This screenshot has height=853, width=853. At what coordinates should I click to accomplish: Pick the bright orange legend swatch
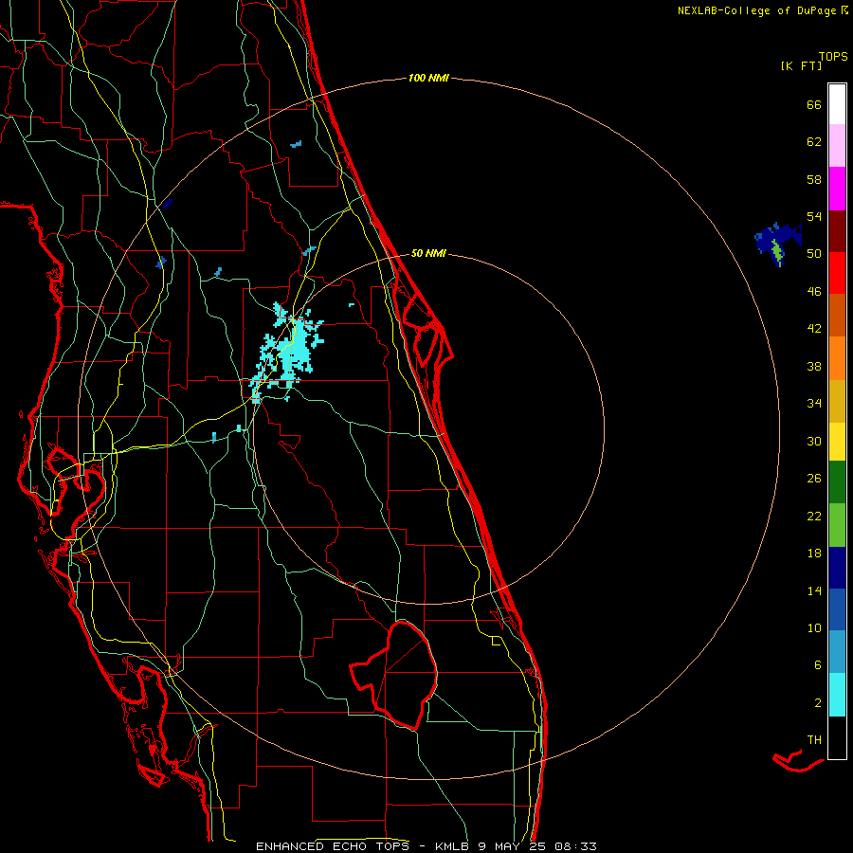coord(837,358)
